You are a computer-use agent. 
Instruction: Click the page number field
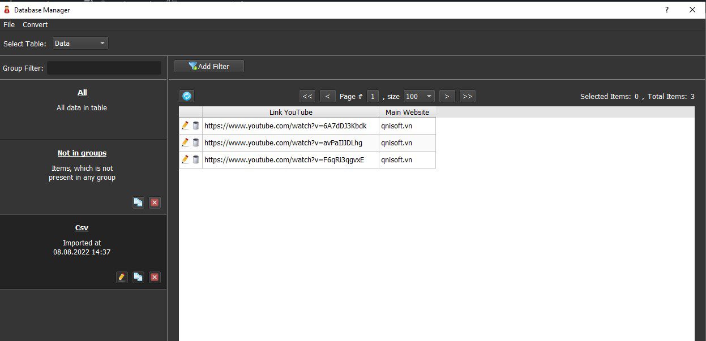point(373,96)
